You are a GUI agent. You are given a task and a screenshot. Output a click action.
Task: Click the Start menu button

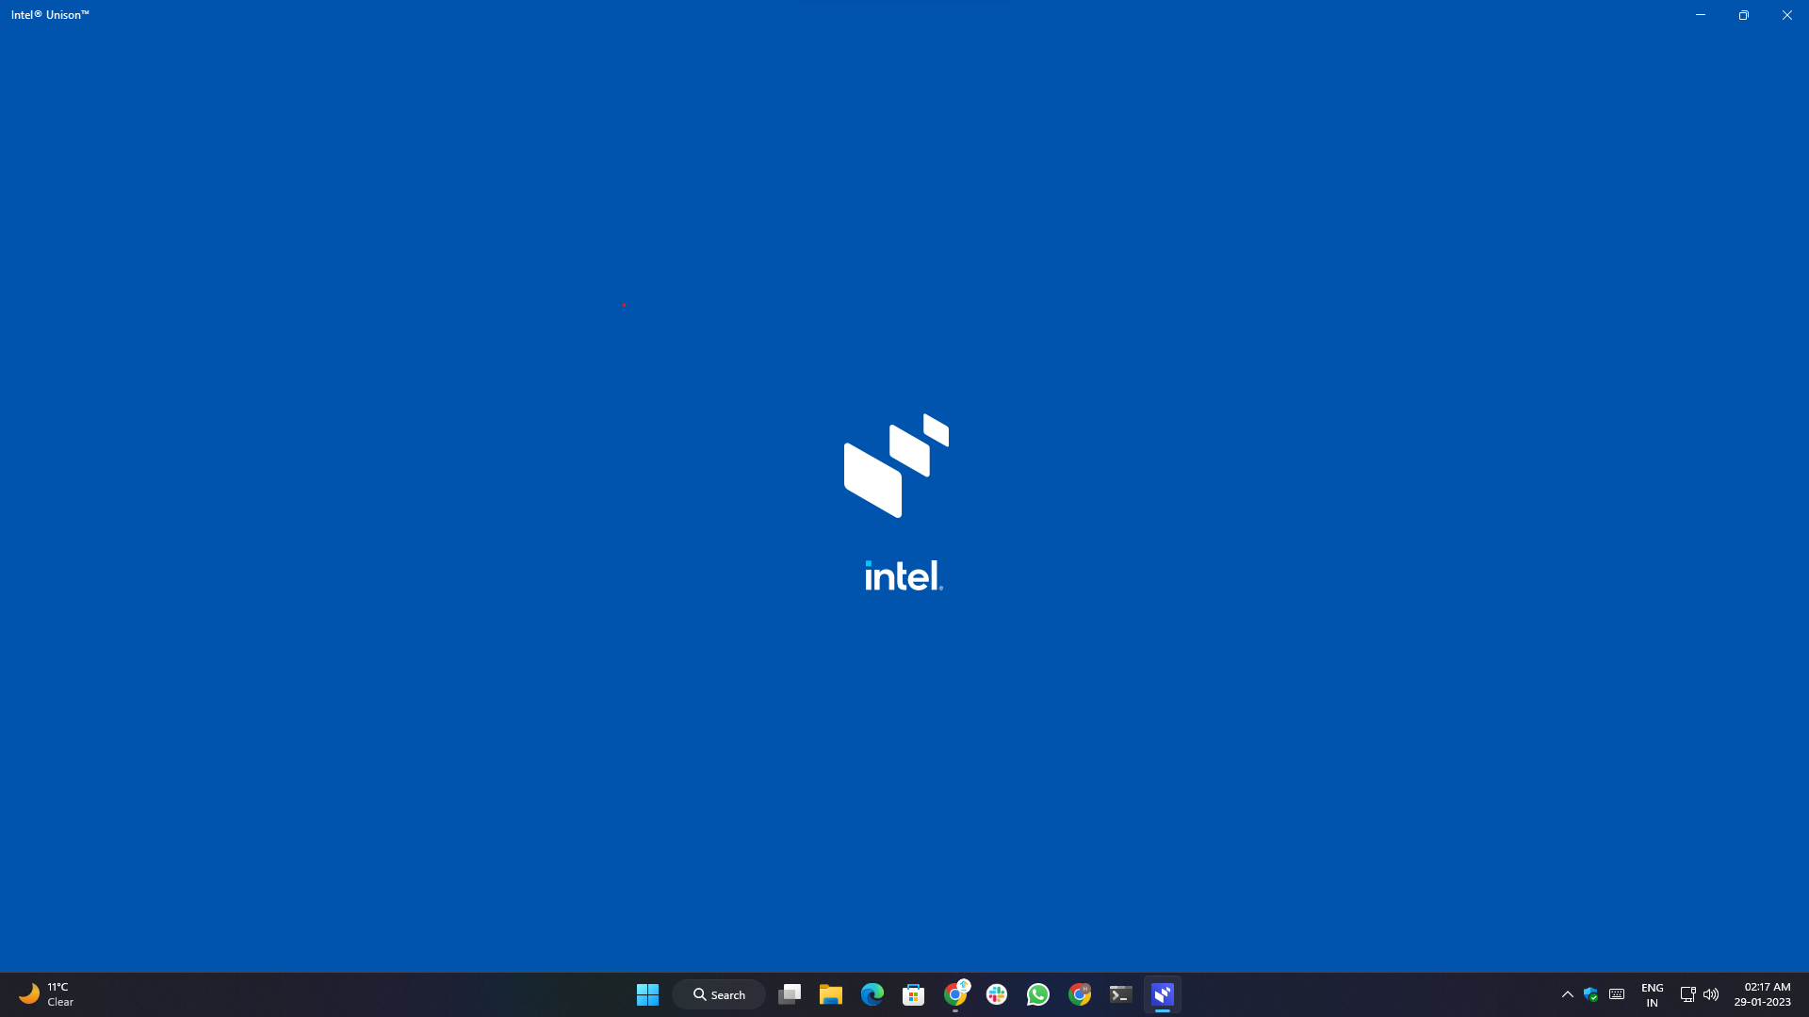(648, 994)
